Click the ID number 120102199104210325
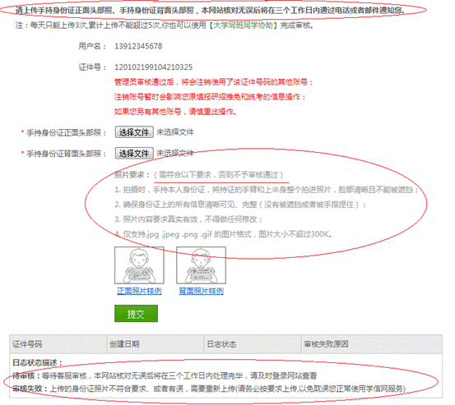The height and width of the screenshot is (405, 455). [154, 67]
